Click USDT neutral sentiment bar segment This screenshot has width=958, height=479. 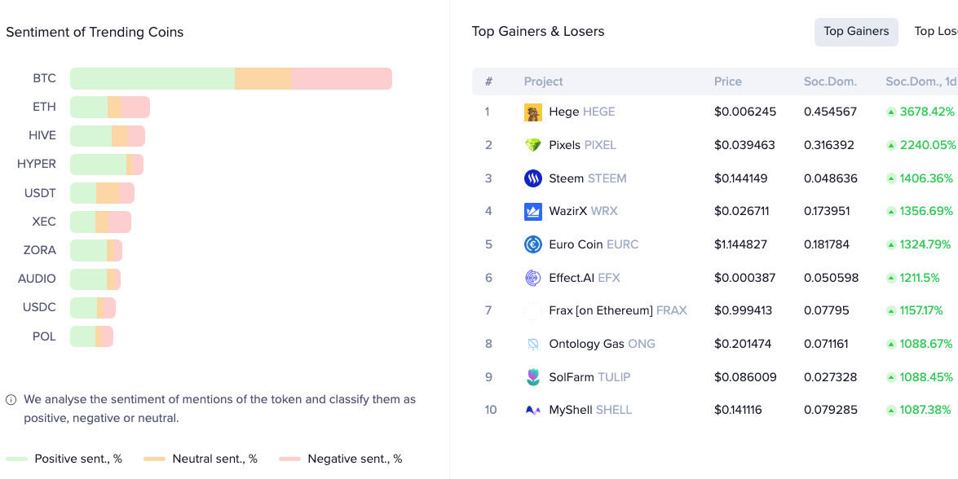point(108,193)
